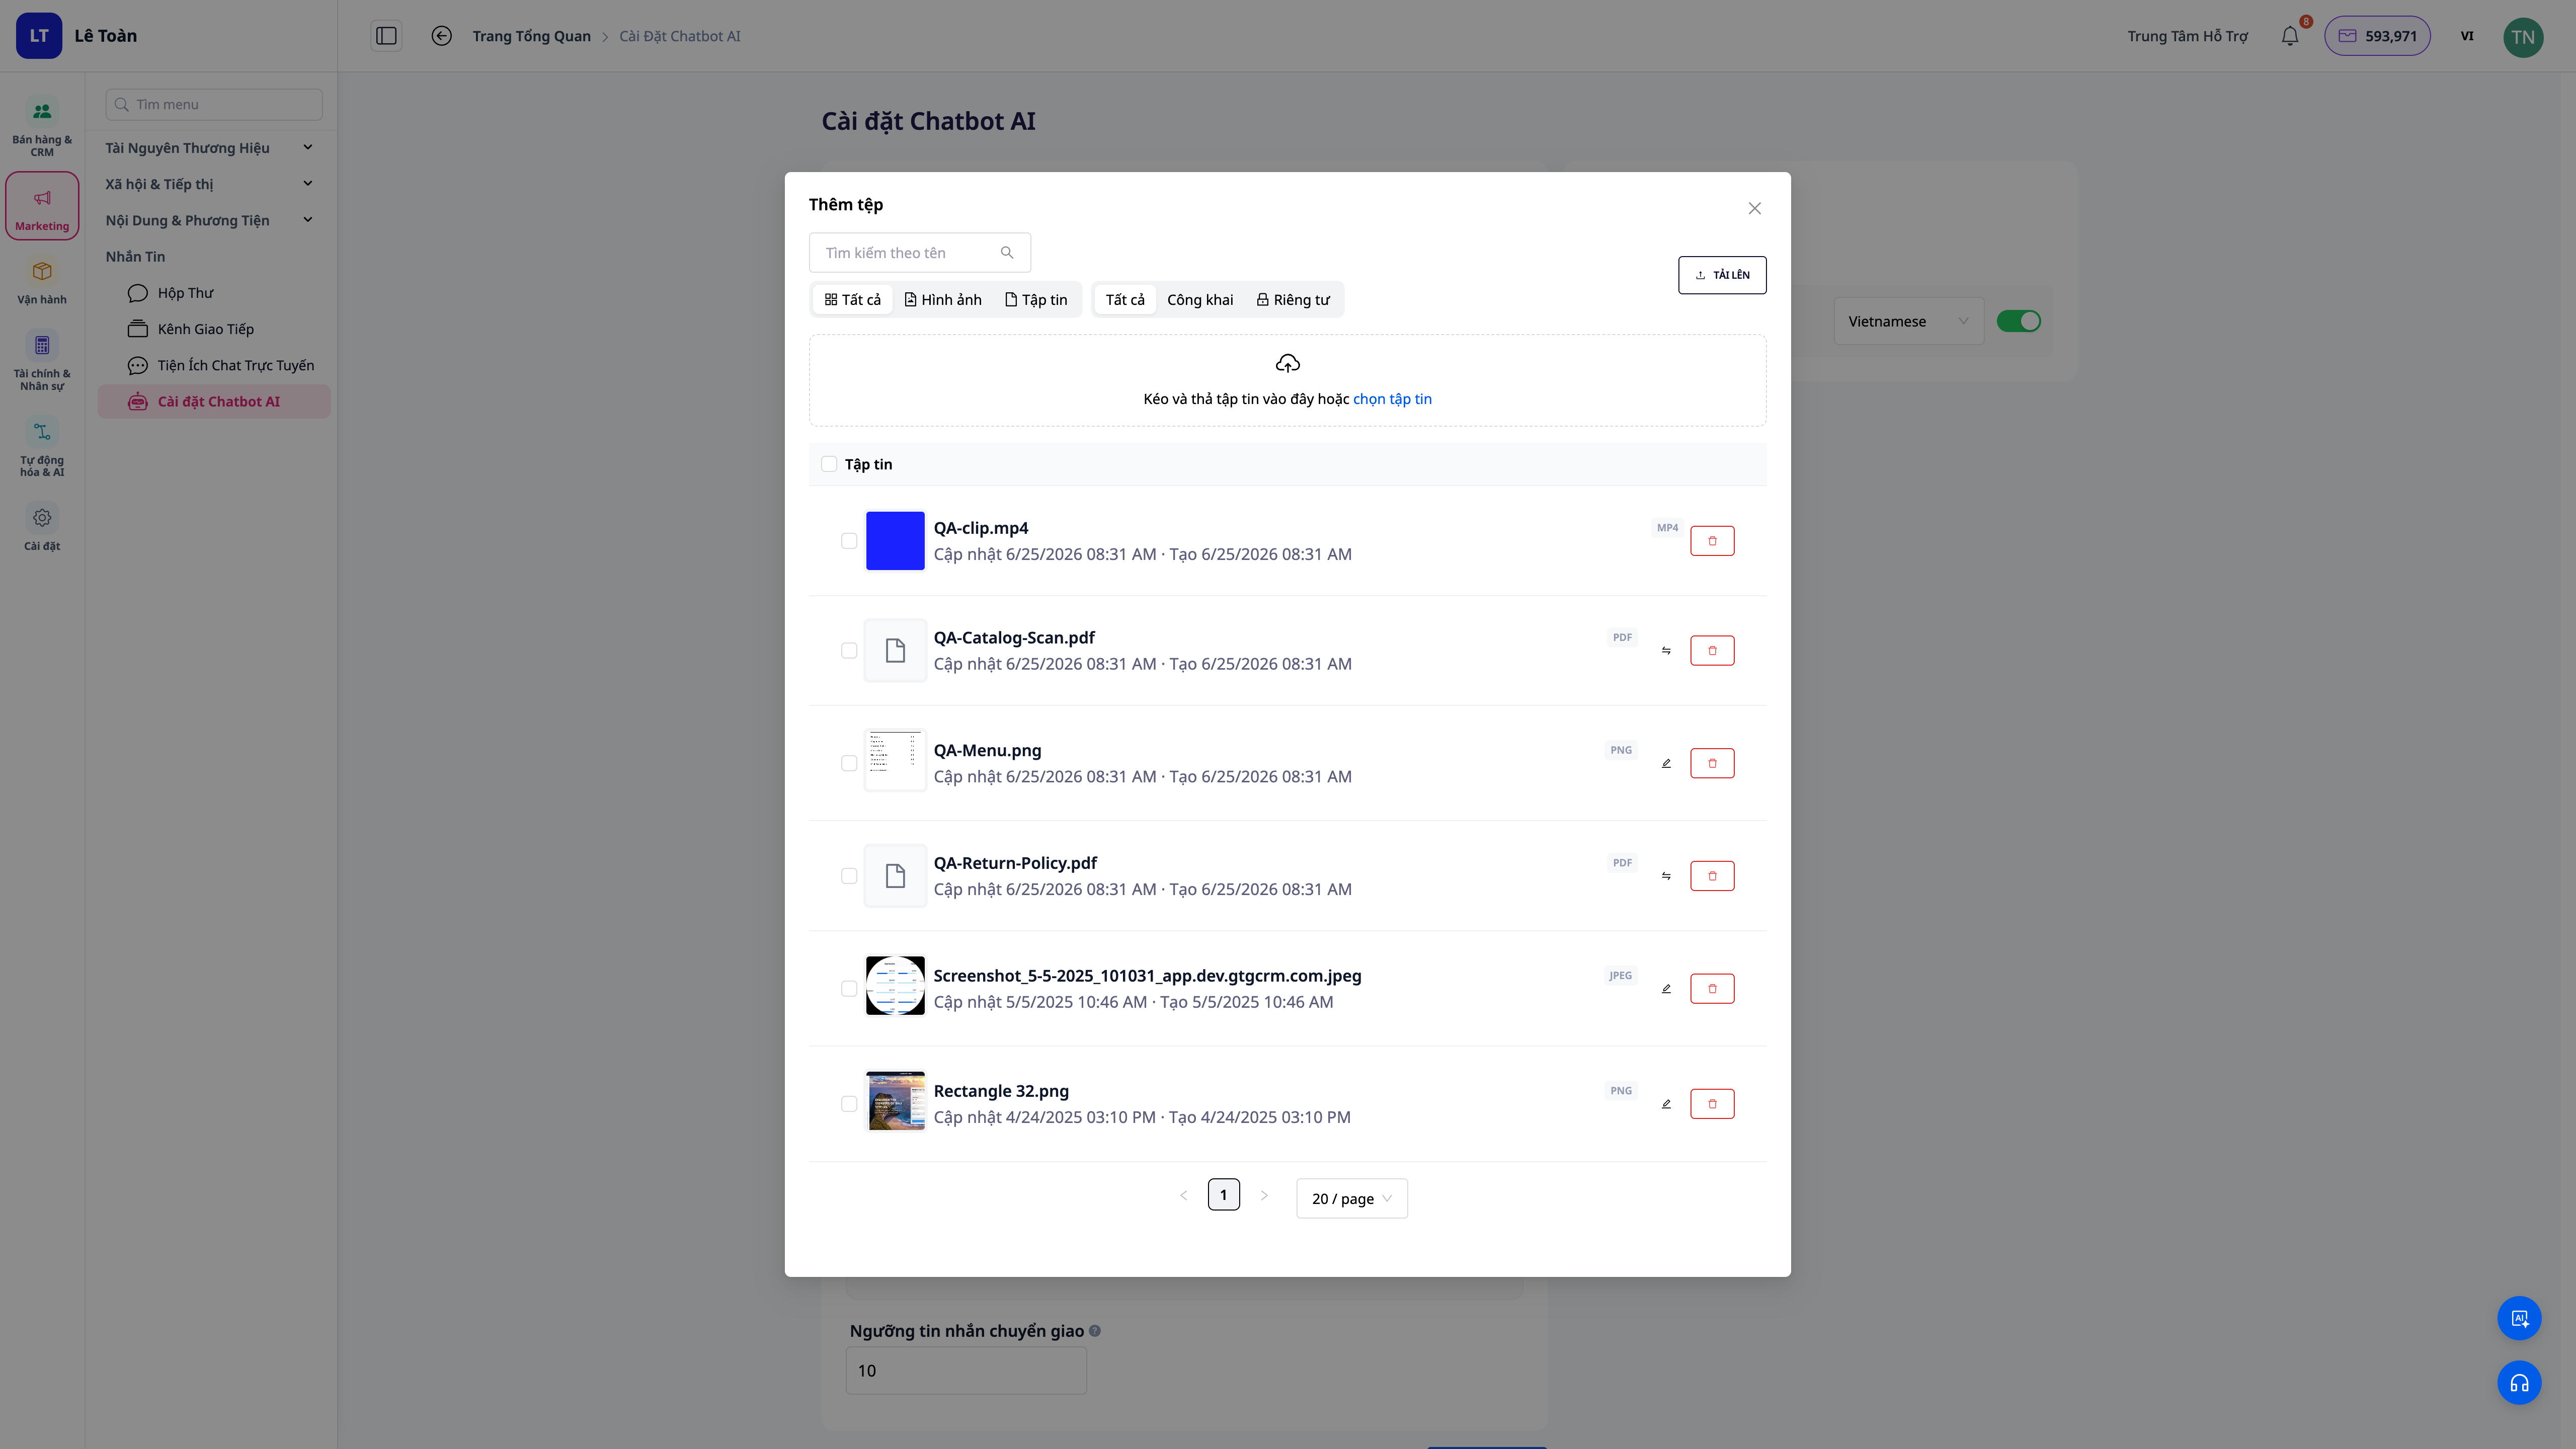Viewport: 2576px width, 1449px height.
Task: Delete the QA-Menu.png file
Action: [x=1711, y=763]
